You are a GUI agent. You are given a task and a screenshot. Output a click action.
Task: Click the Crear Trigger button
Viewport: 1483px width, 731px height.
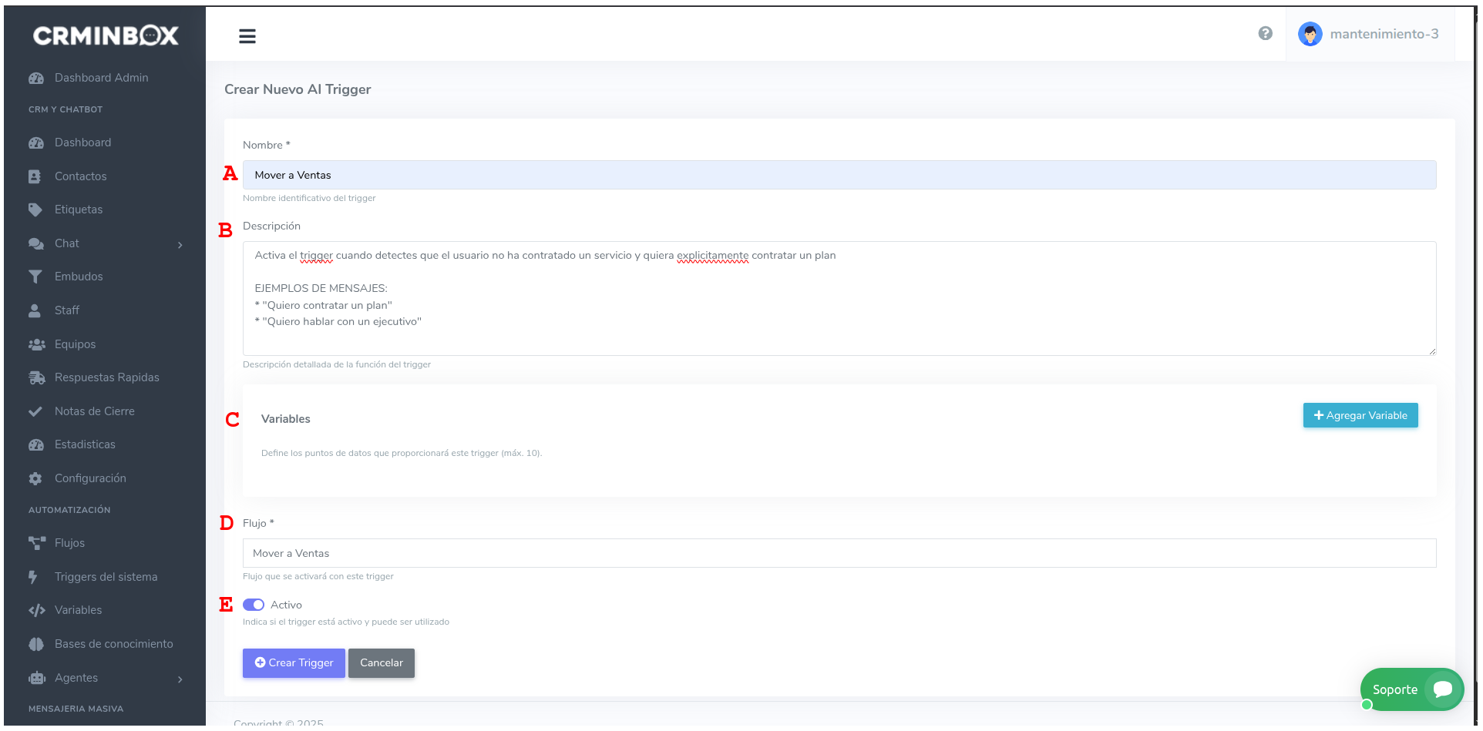294,663
